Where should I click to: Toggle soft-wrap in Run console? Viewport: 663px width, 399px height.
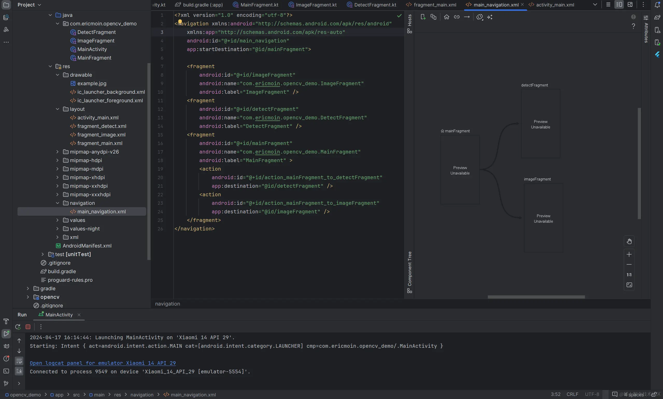(x=19, y=361)
